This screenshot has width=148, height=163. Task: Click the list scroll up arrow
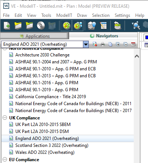click(x=137, y=56)
